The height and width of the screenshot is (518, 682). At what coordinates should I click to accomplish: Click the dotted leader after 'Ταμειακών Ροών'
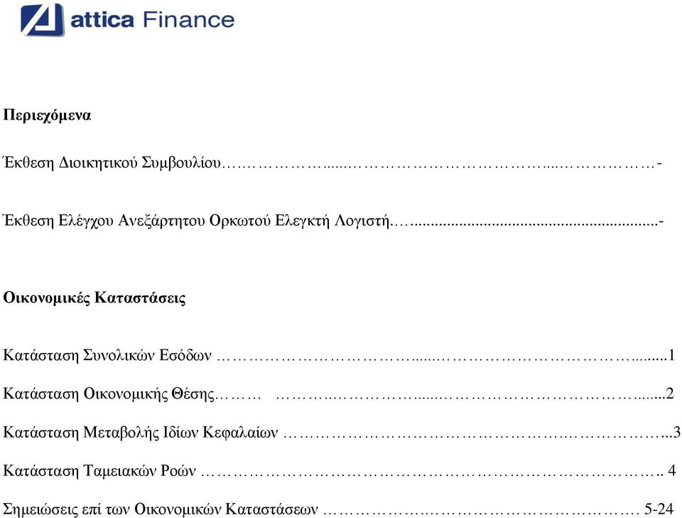[433, 473]
